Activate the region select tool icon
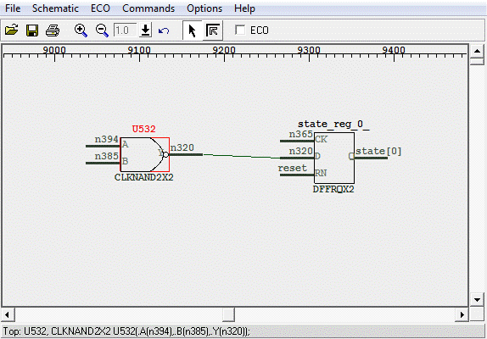Viewport: 487px width, 339px height. point(213,31)
